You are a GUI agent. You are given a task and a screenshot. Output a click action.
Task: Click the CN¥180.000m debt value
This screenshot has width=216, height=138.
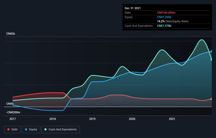166,13
